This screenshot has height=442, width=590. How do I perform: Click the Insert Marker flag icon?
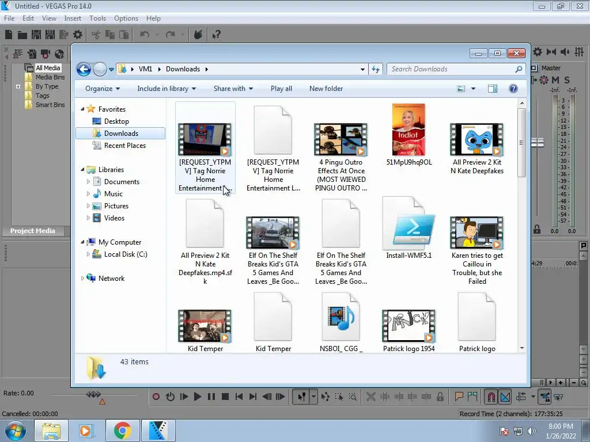coord(459,397)
